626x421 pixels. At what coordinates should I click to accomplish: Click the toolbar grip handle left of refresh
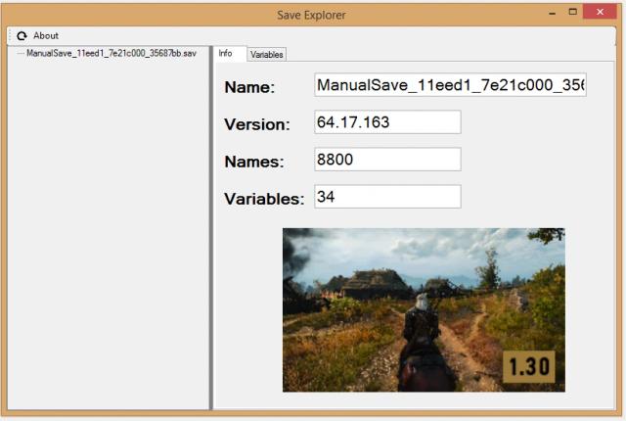click(11, 36)
